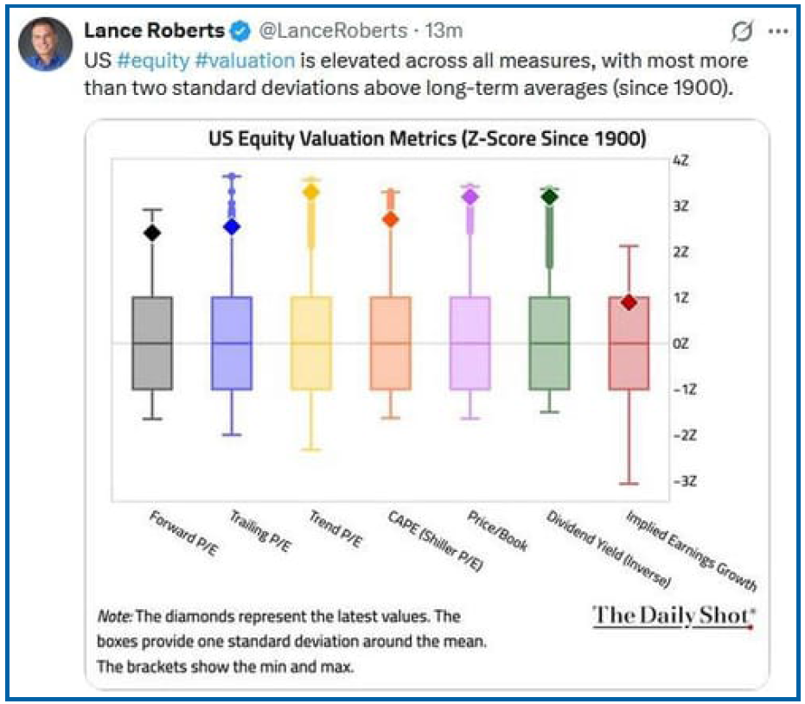Click the Lance Roberts display name
This screenshot has width=805, height=704.
pos(154,31)
